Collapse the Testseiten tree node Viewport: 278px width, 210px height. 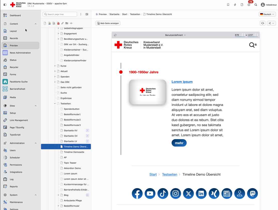pyautogui.click(x=55, y=103)
